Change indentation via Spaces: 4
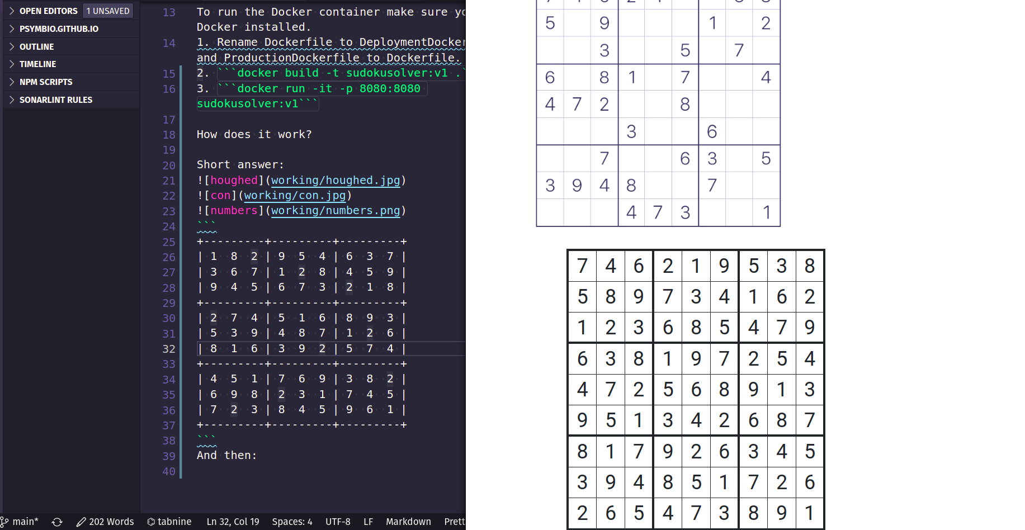Screen dimensions: 1025x530 click(292, 522)
